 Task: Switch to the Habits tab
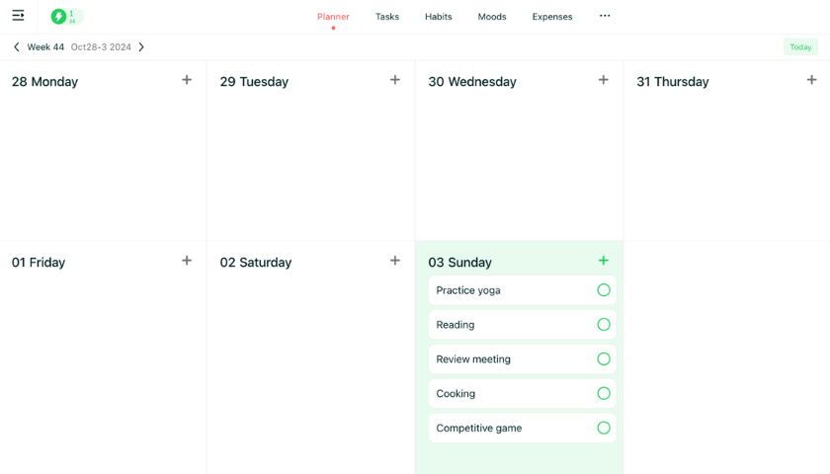tap(439, 17)
